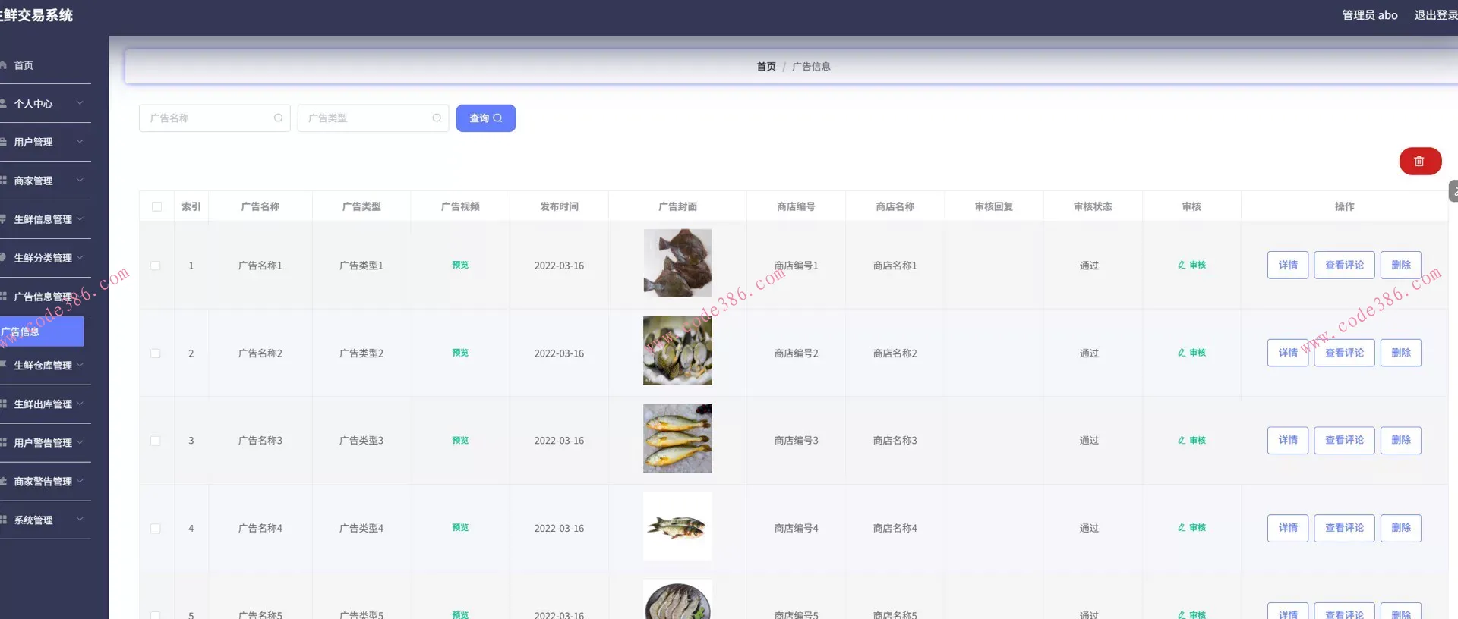Expand the 生鲜出库管理 chevron
Image resolution: width=1458 pixels, height=619 pixels.
(80, 404)
